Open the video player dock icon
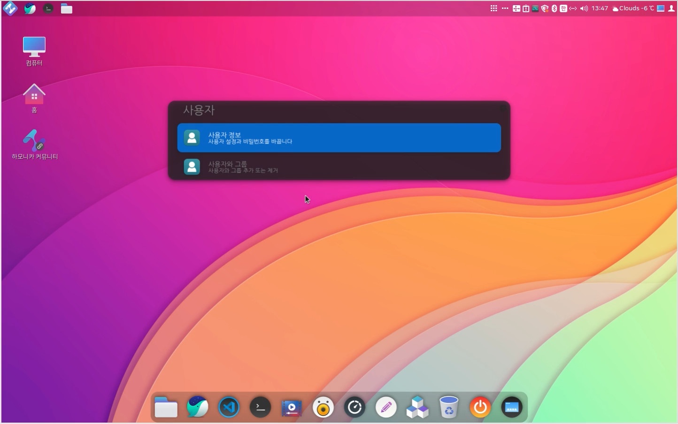Image resolution: width=678 pixels, height=424 pixels. (292, 407)
